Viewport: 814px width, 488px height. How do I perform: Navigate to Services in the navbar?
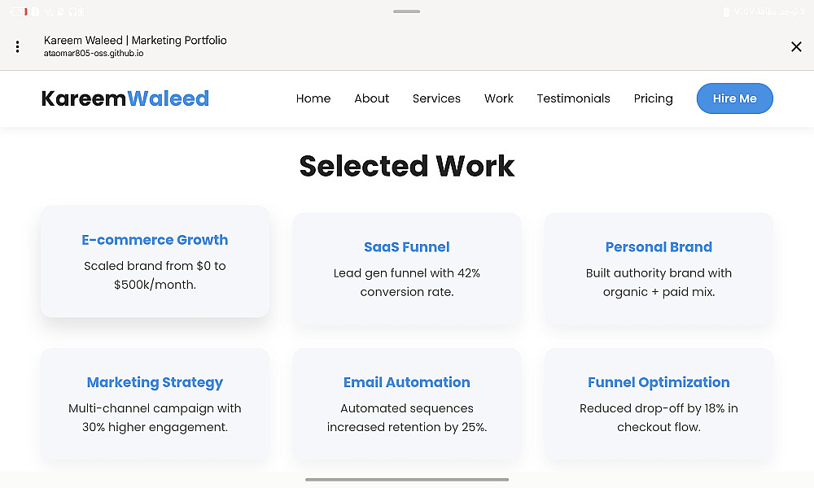[x=436, y=98]
